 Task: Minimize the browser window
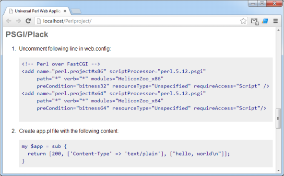click(x=253, y=4)
